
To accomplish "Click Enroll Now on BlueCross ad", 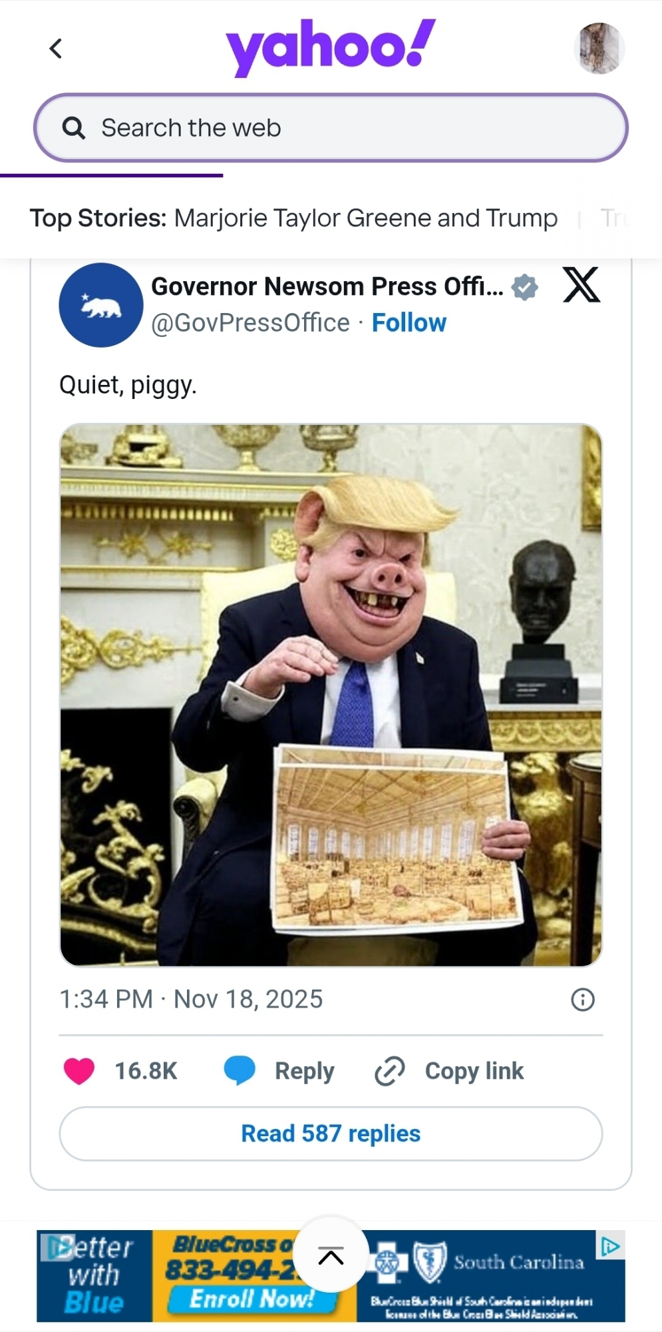I will coord(251,1299).
